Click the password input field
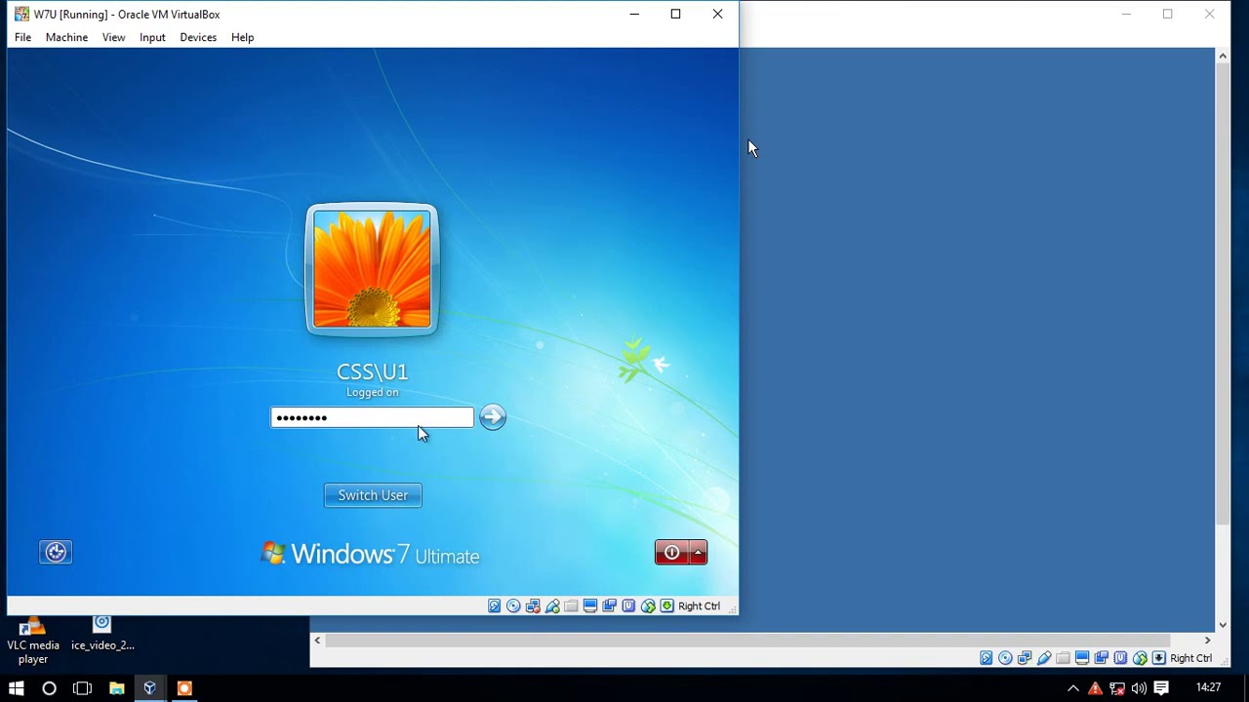 [x=372, y=417]
